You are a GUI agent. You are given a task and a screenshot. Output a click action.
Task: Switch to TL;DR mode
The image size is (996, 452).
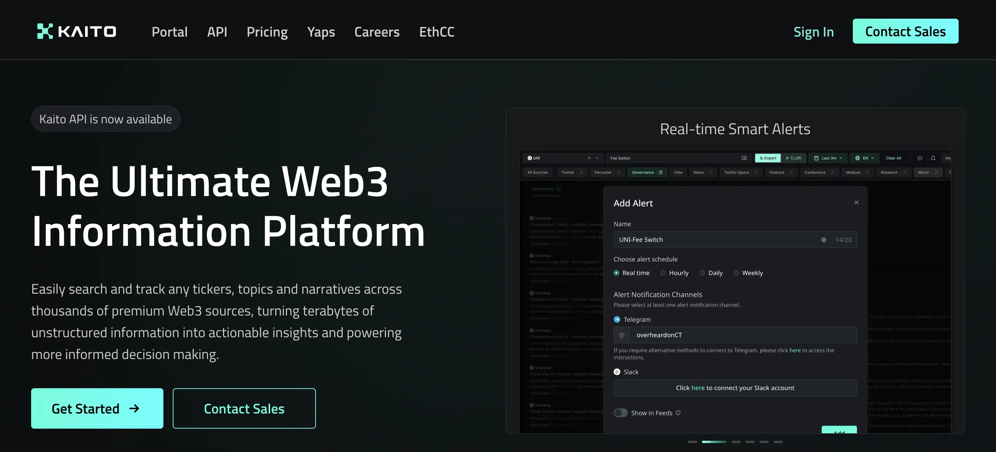tap(793, 158)
